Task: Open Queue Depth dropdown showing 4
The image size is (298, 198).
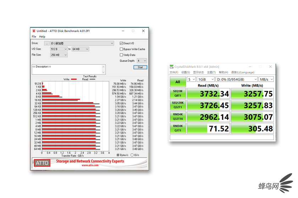Action: pos(142,60)
